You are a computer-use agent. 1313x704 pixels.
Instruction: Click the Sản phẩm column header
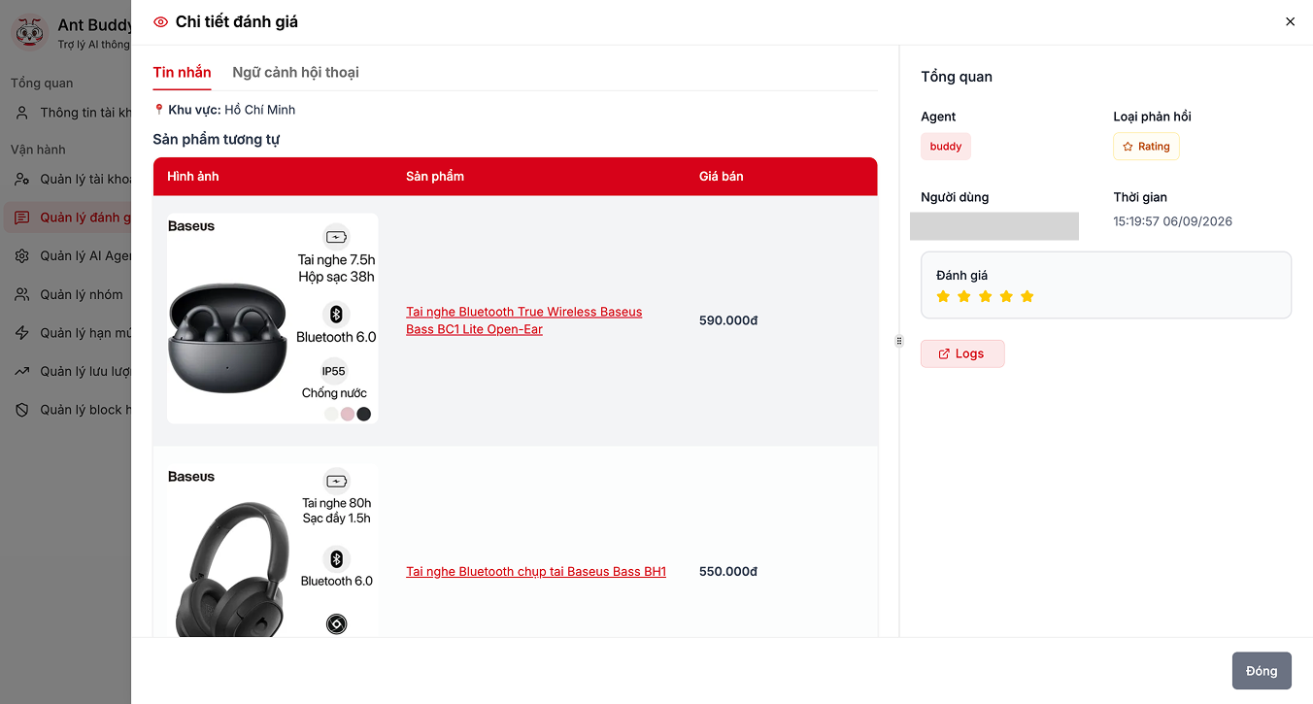[435, 177]
